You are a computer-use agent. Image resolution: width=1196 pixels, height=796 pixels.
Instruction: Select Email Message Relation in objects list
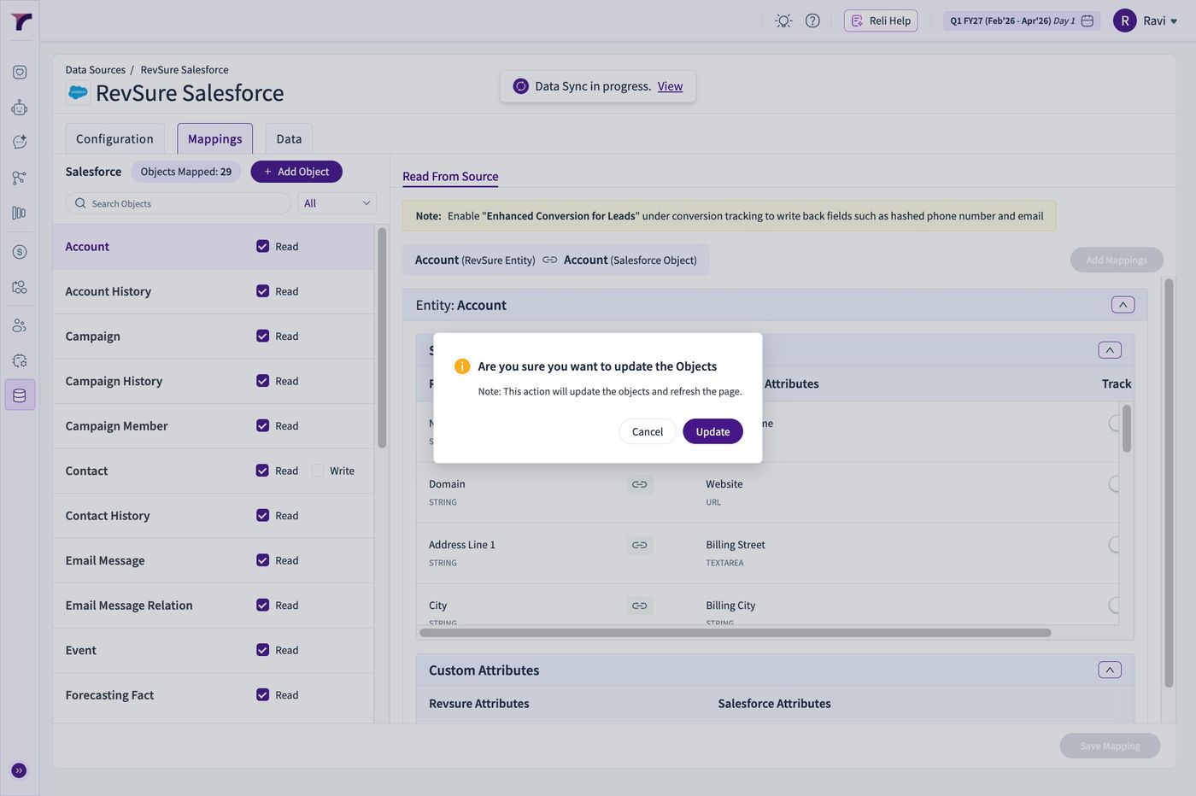coord(214,606)
